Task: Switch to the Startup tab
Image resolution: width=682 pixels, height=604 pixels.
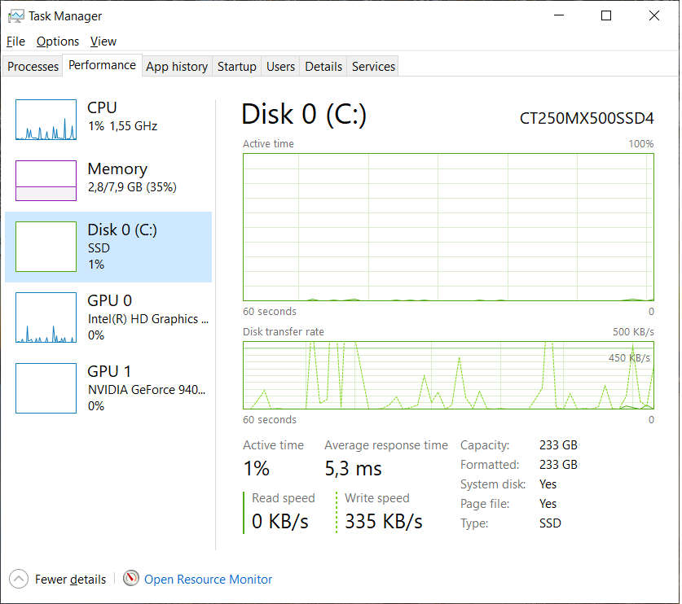Action: pyautogui.click(x=236, y=66)
